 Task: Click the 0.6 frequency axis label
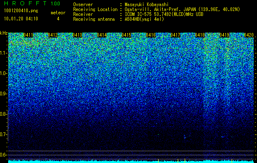click(x=3, y=155)
